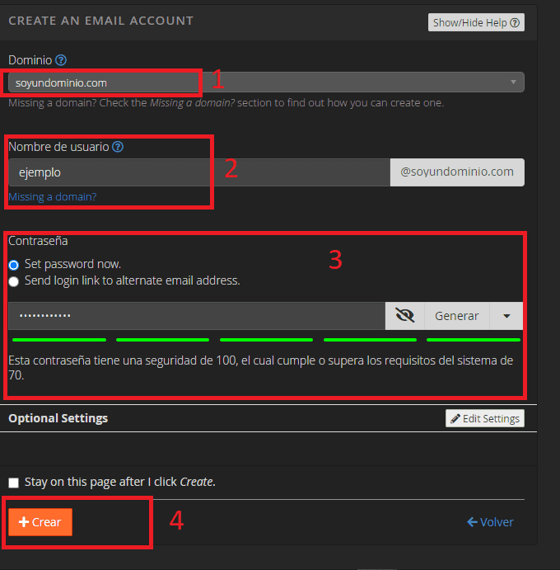Select Send login link to alternate email
This screenshot has height=570, width=560.
coord(14,281)
